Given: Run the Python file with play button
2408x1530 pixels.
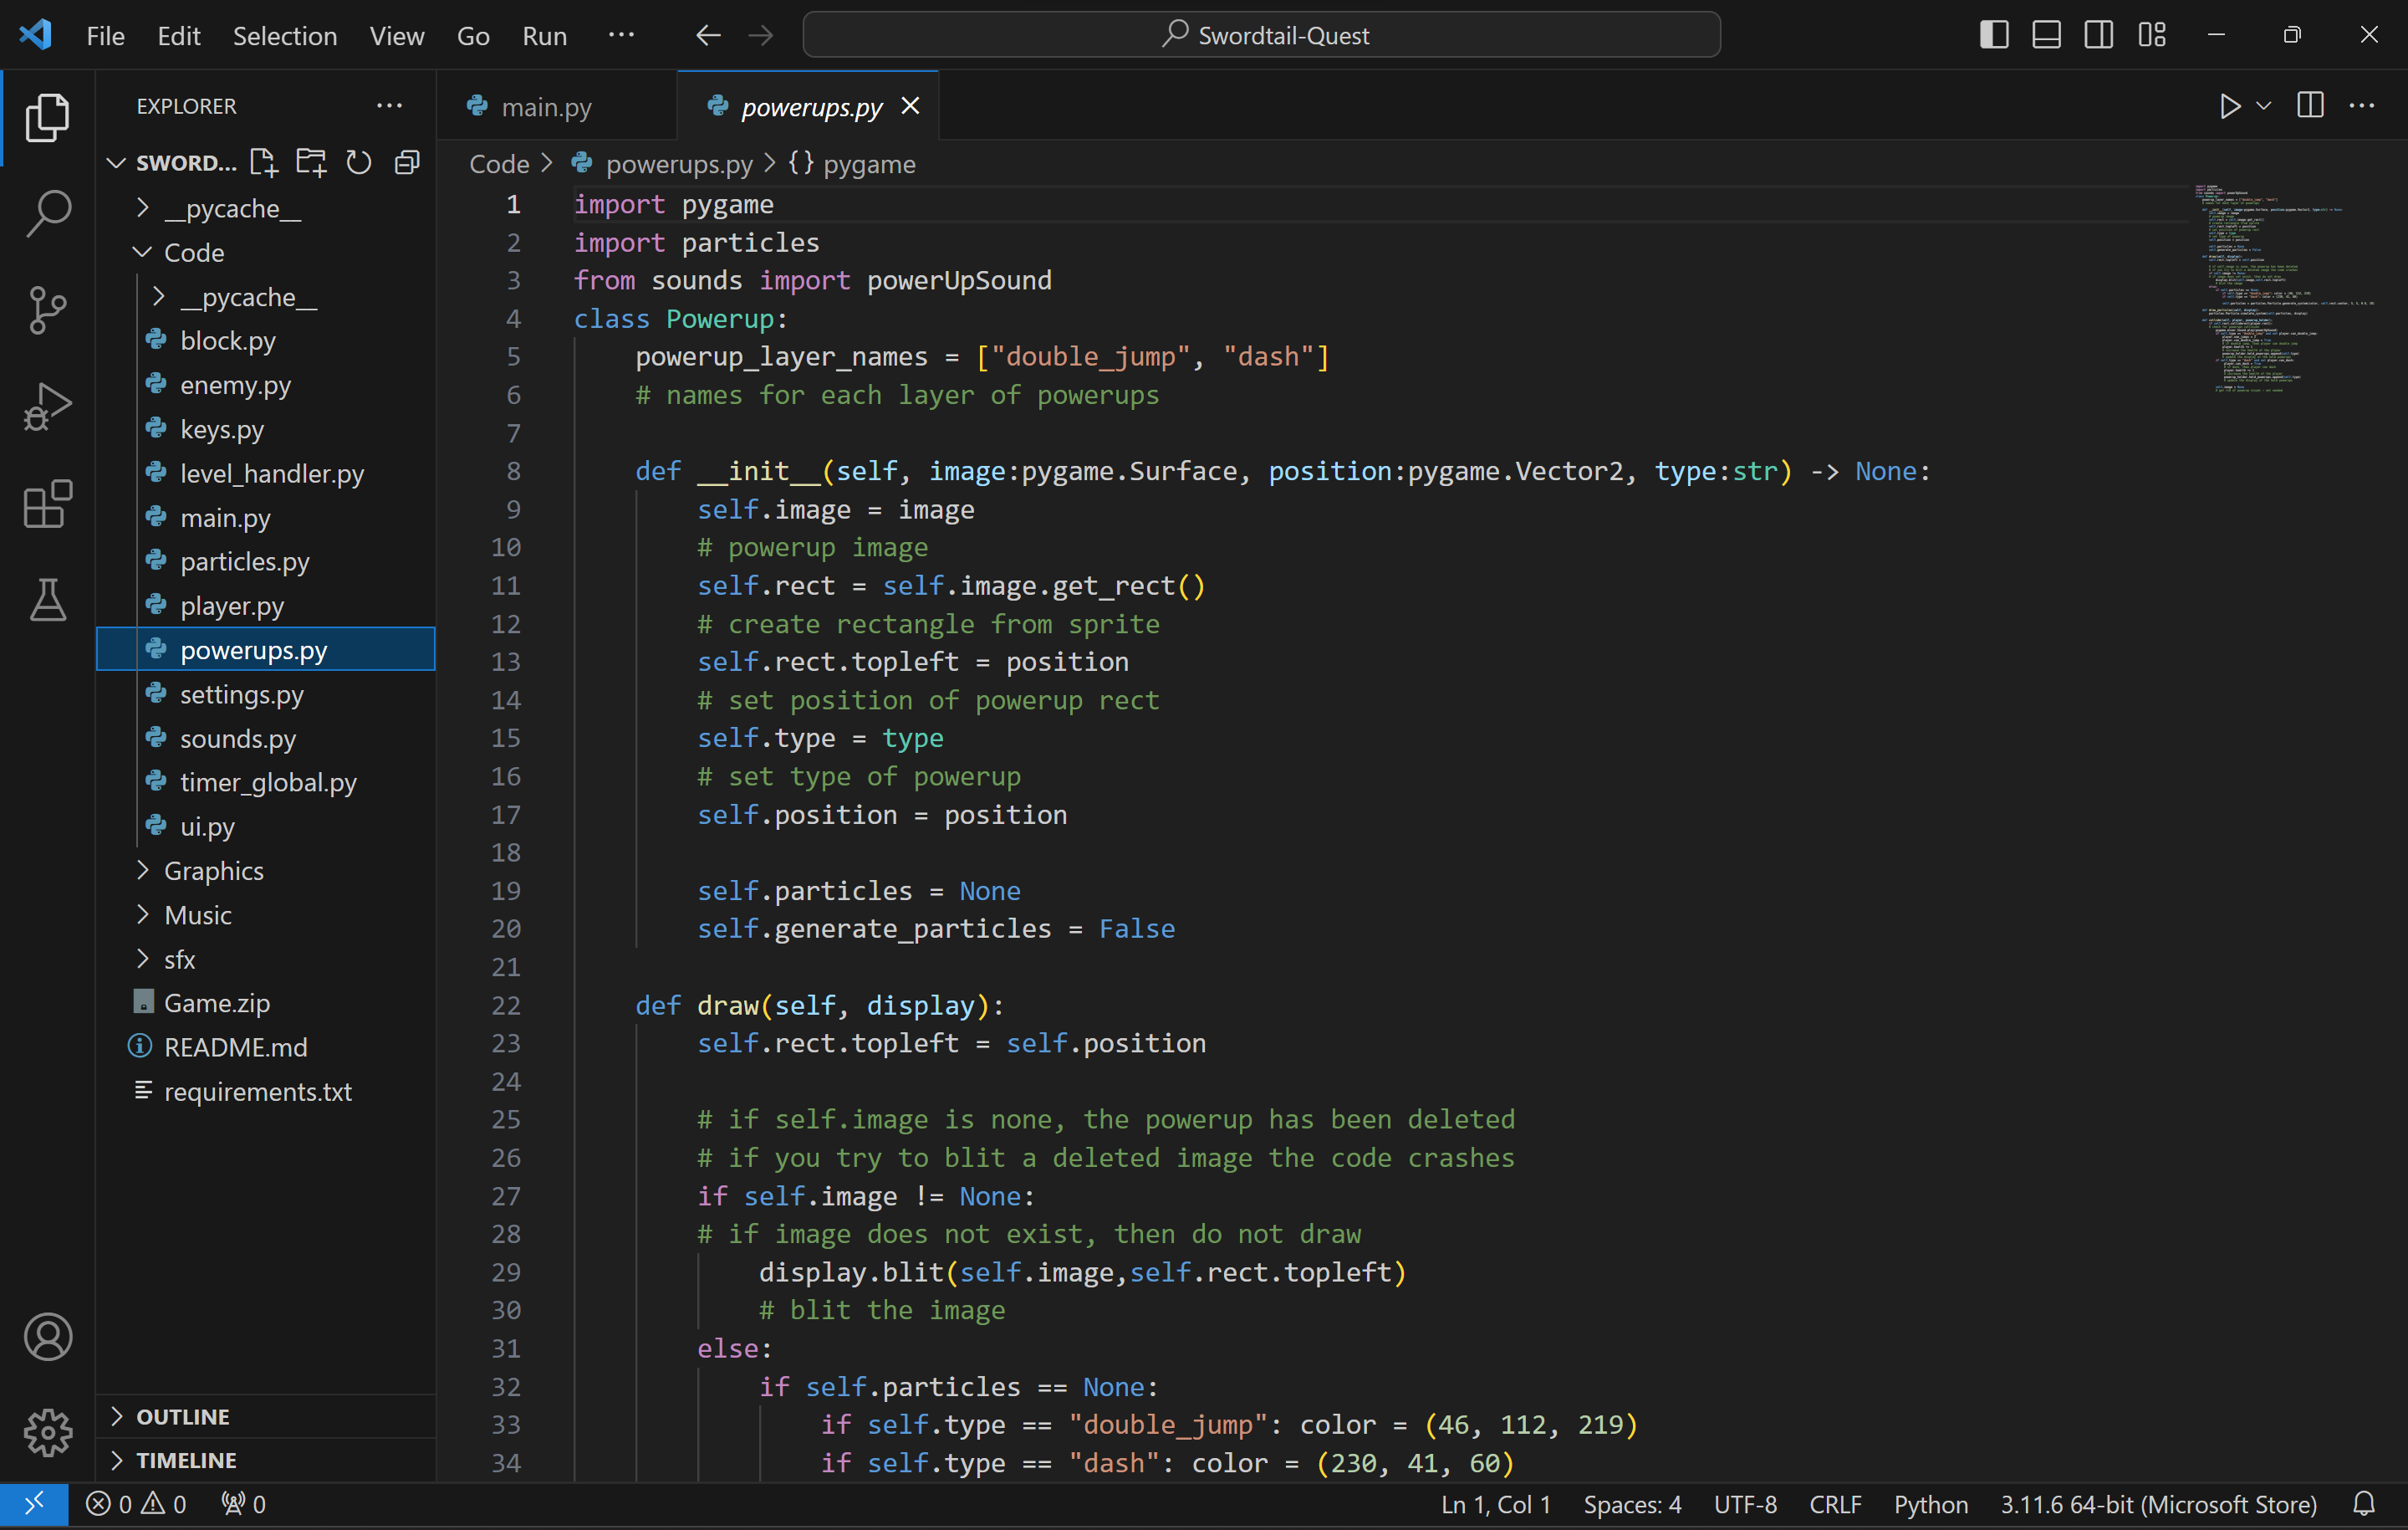Looking at the screenshot, I should point(2229,106).
